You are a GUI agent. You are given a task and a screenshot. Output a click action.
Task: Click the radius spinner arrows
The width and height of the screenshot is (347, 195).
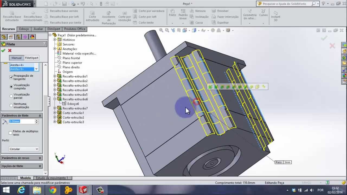tap(37, 122)
